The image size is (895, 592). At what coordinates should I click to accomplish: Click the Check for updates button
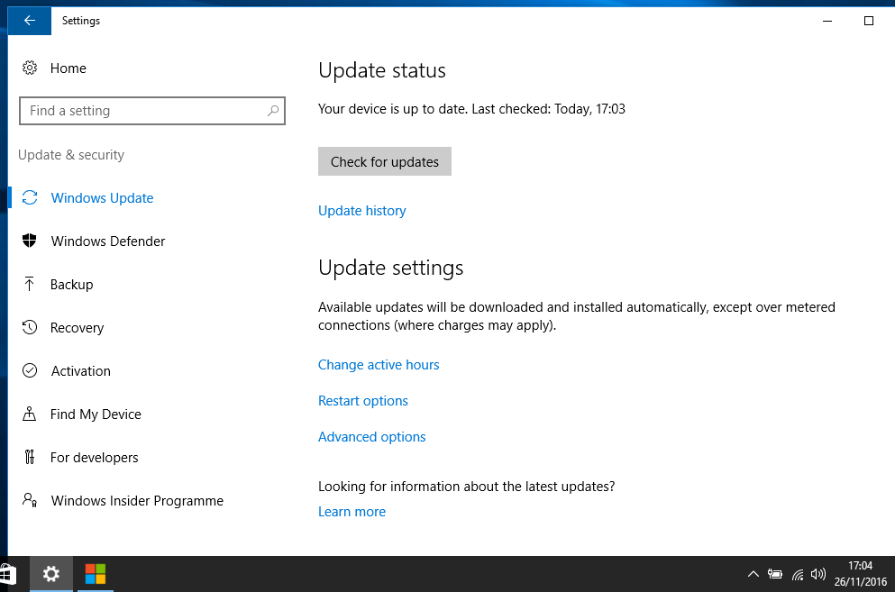(x=385, y=161)
